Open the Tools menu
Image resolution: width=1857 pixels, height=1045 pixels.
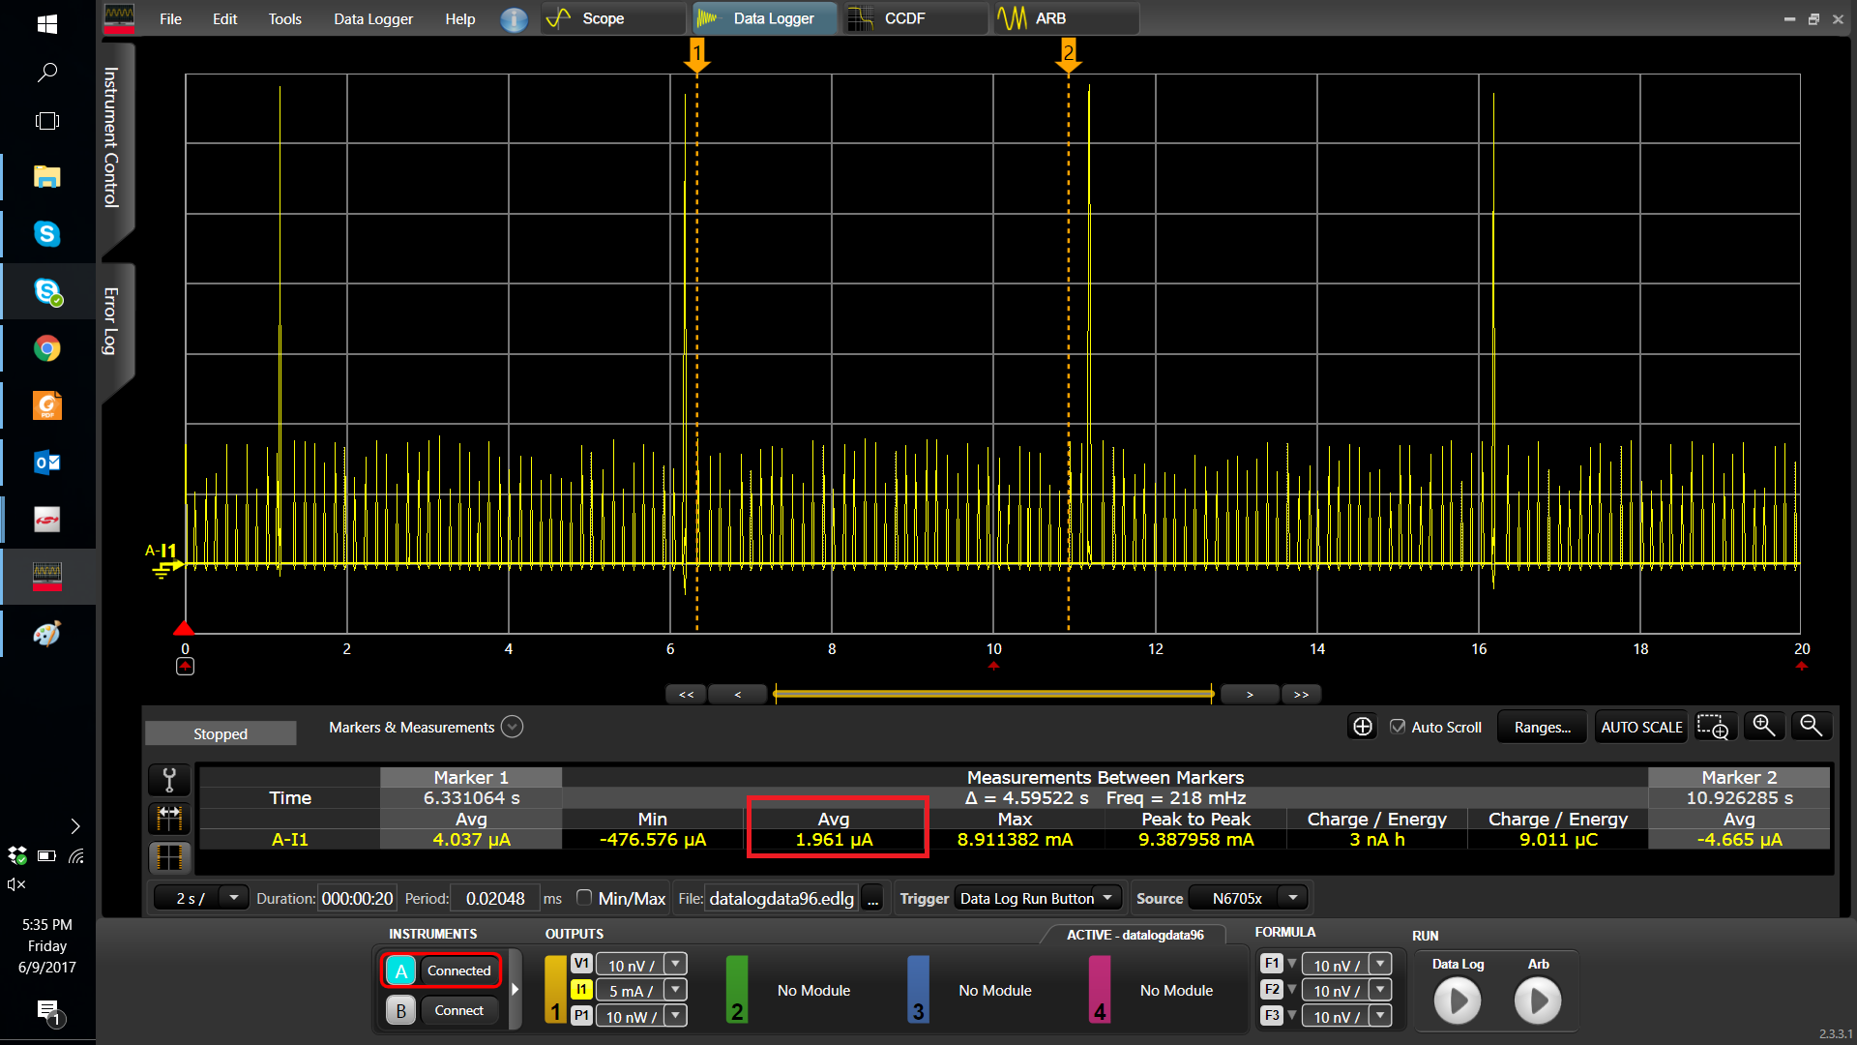[284, 18]
